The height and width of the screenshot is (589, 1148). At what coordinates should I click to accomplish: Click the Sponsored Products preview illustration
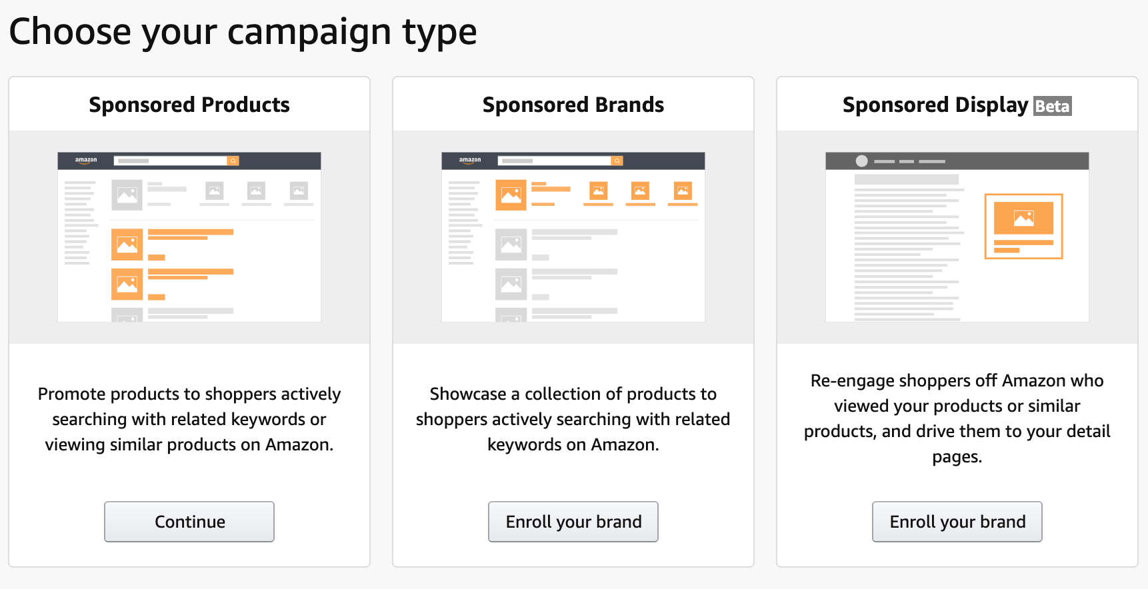(x=189, y=237)
